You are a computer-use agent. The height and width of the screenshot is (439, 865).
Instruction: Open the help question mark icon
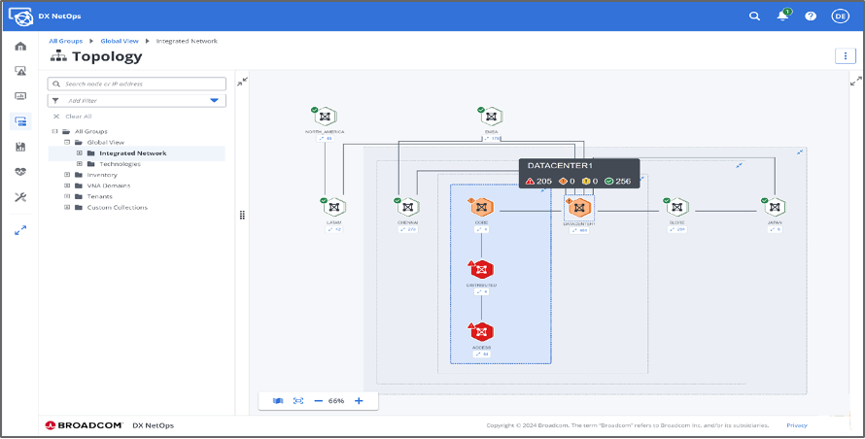[811, 16]
